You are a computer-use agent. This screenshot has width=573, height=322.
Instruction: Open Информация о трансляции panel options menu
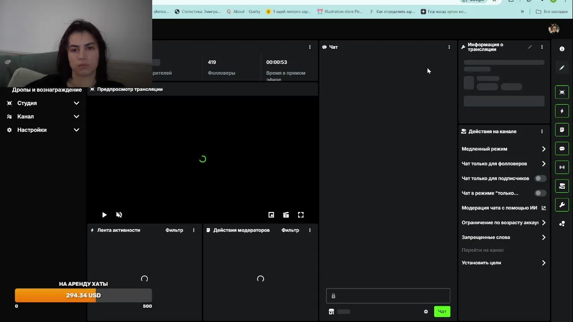pyautogui.click(x=542, y=47)
